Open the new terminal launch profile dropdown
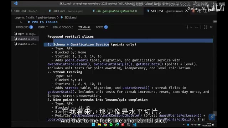 tap(191, 27)
